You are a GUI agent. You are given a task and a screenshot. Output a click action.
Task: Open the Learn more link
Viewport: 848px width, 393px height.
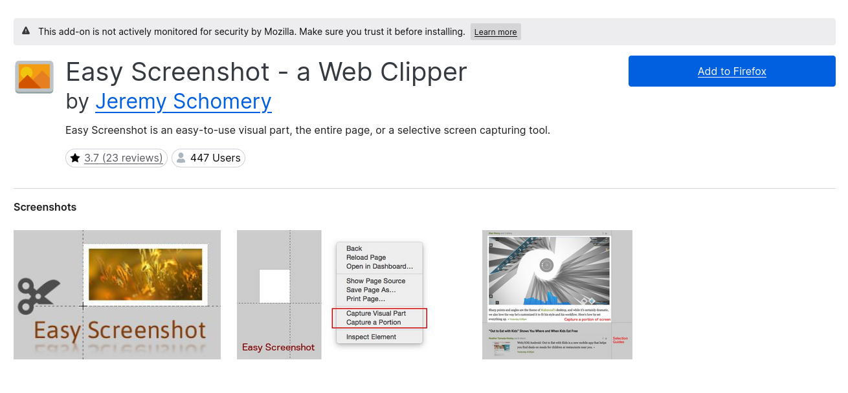495,32
